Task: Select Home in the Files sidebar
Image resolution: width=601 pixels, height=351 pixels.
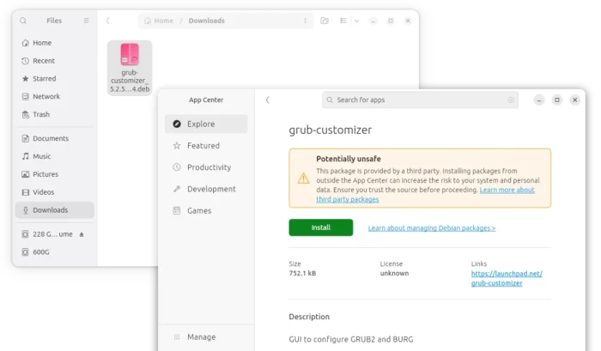Action: pyautogui.click(x=55, y=43)
